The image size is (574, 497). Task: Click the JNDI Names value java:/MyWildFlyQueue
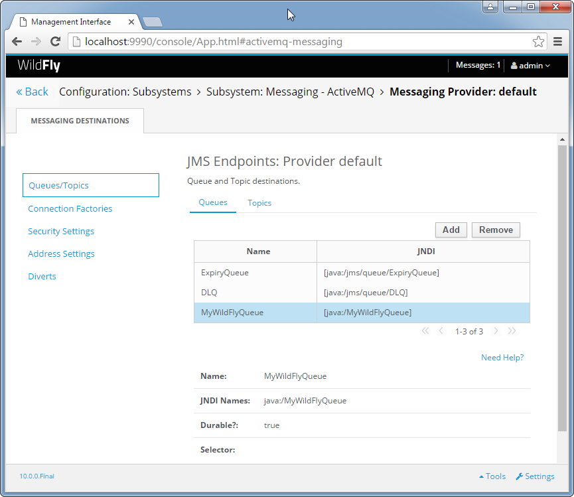click(x=305, y=401)
